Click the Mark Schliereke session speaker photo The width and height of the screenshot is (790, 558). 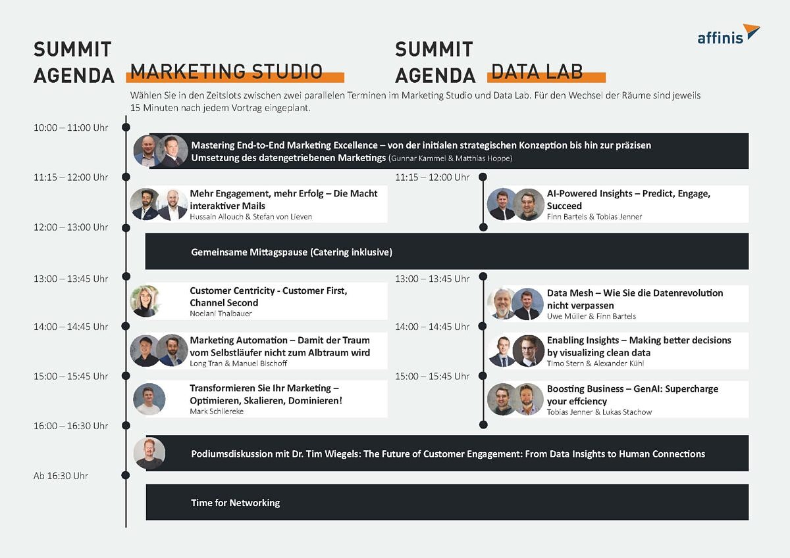coord(149,399)
